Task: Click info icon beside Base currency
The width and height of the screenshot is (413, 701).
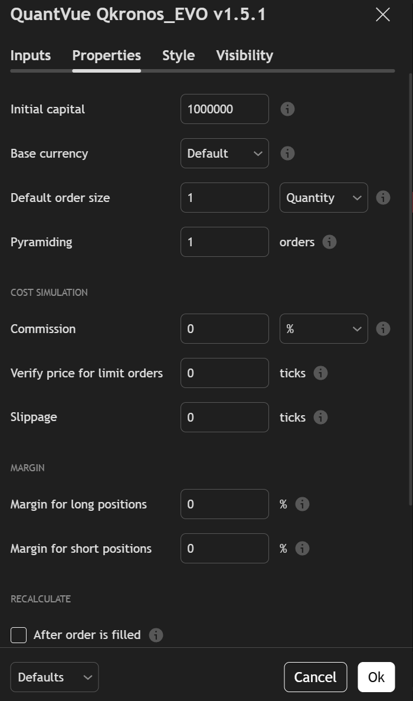Action: (287, 154)
